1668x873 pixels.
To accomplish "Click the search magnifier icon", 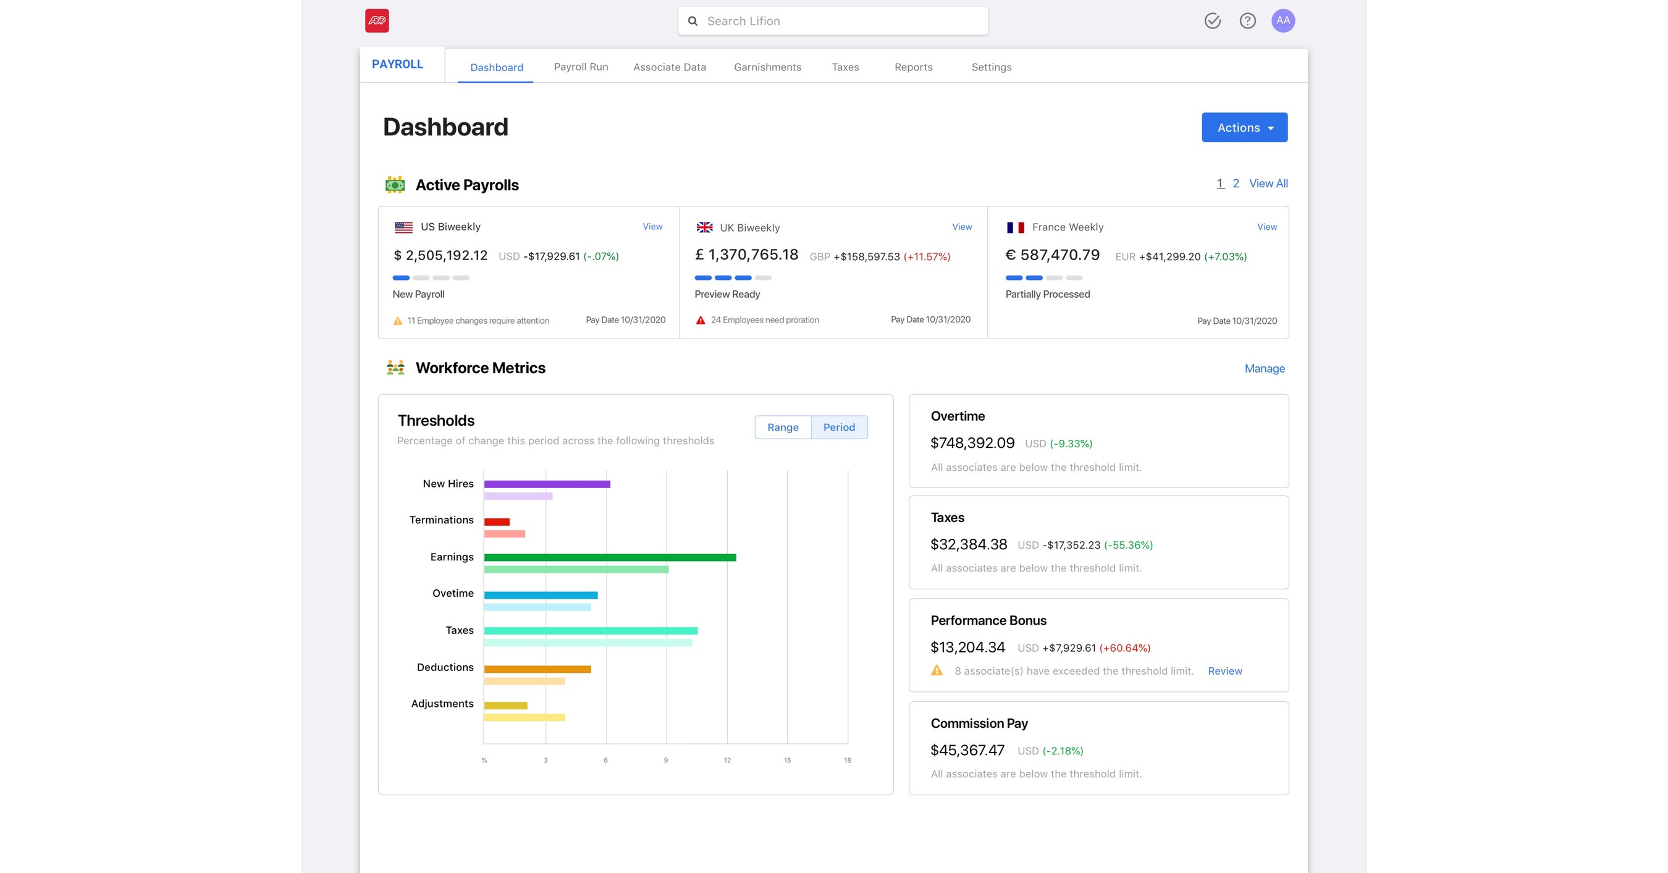I will [692, 22].
